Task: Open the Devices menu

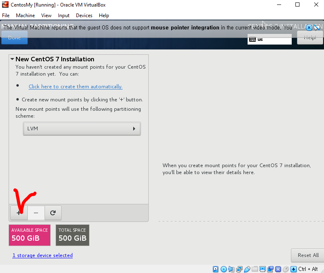Action: [84, 16]
